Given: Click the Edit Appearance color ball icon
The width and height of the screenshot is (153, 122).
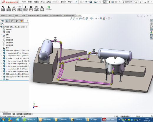Looking at the screenshot, I should coord(101,18).
